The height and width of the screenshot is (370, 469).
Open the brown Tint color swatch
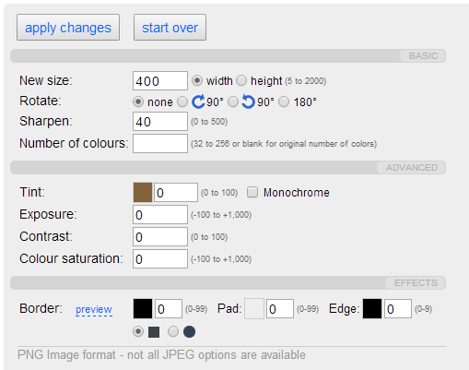click(x=143, y=193)
